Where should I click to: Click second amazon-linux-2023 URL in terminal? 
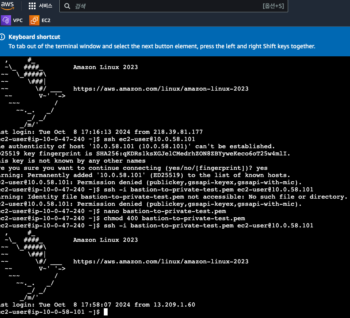pyautogui.click(x=161, y=261)
